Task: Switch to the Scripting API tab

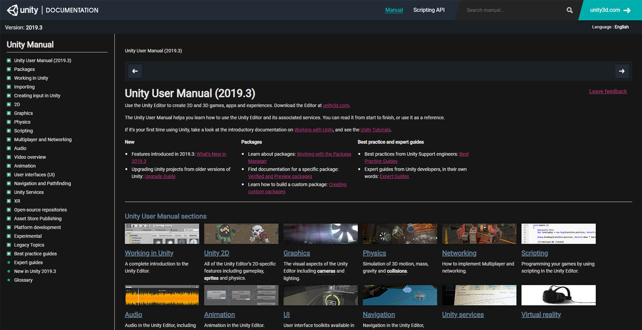Action: [x=429, y=10]
